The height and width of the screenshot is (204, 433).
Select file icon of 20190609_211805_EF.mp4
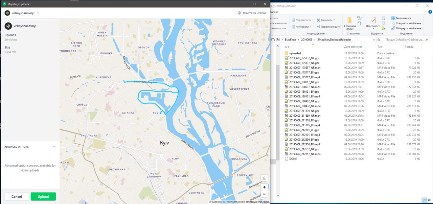[286, 125]
